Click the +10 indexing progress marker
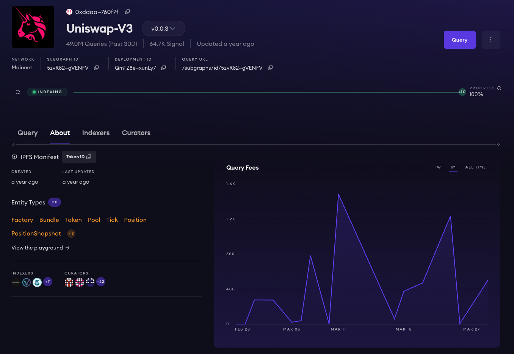514x354 pixels. 462,92
